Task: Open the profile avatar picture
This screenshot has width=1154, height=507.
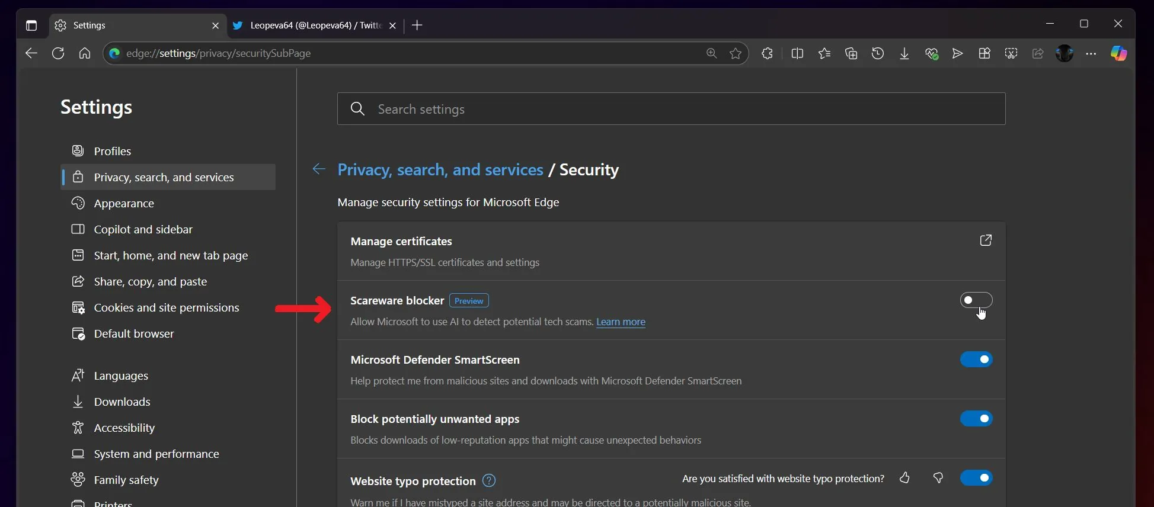Action: tap(1065, 53)
